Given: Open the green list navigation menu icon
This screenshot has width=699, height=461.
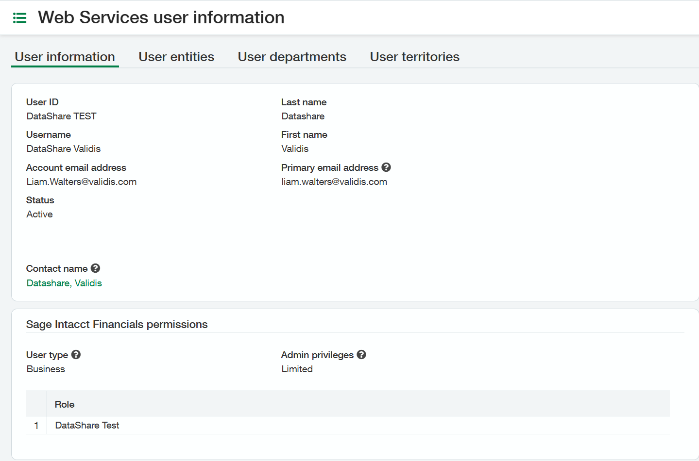Looking at the screenshot, I should 19,18.
